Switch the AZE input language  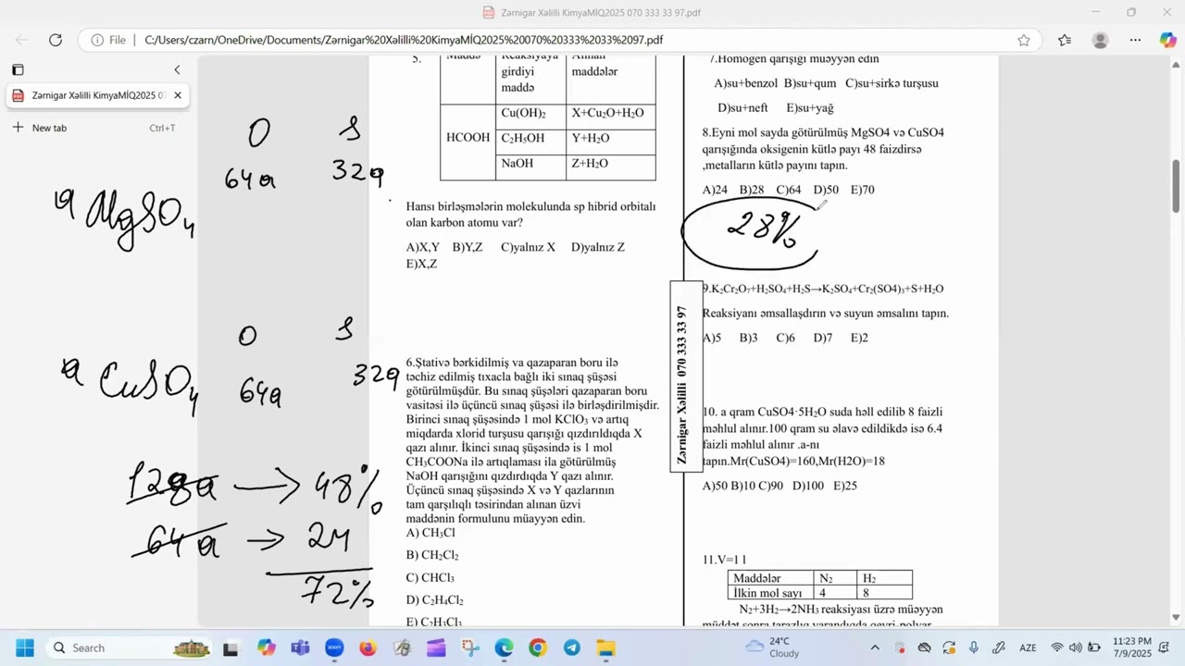(x=1028, y=647)
